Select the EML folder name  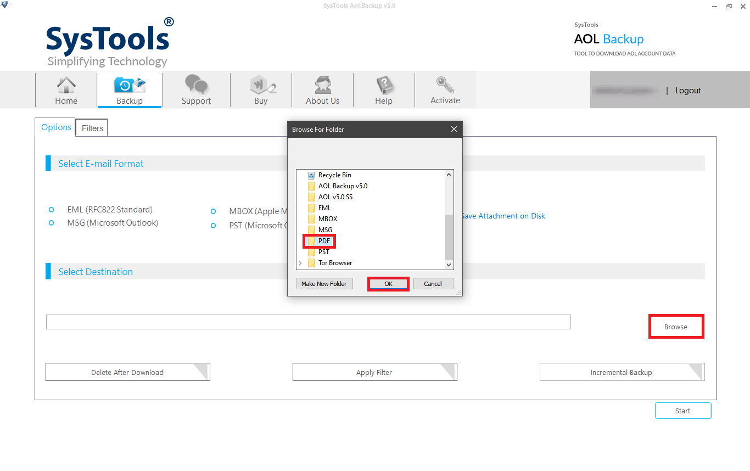pos(324,208)
